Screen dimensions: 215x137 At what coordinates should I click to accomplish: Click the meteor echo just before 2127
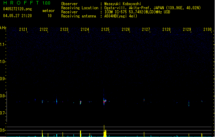point(144,100)
